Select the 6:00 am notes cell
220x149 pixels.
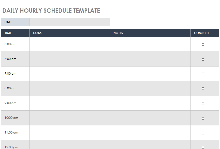150,59
